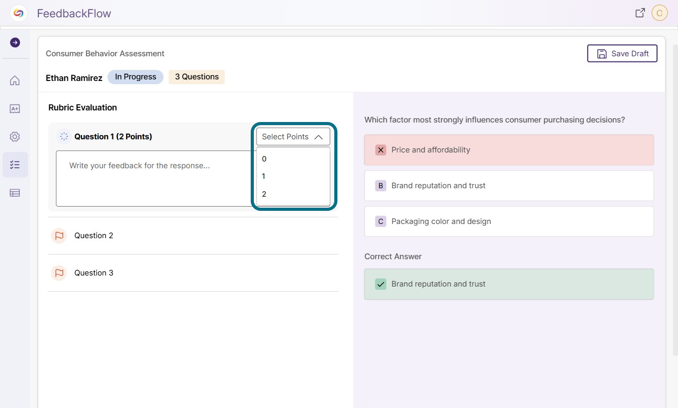The width and height of the screenshot is (678, 408).
Task: Select the Price and affordability answer option
Action: (x=509, y=150)
